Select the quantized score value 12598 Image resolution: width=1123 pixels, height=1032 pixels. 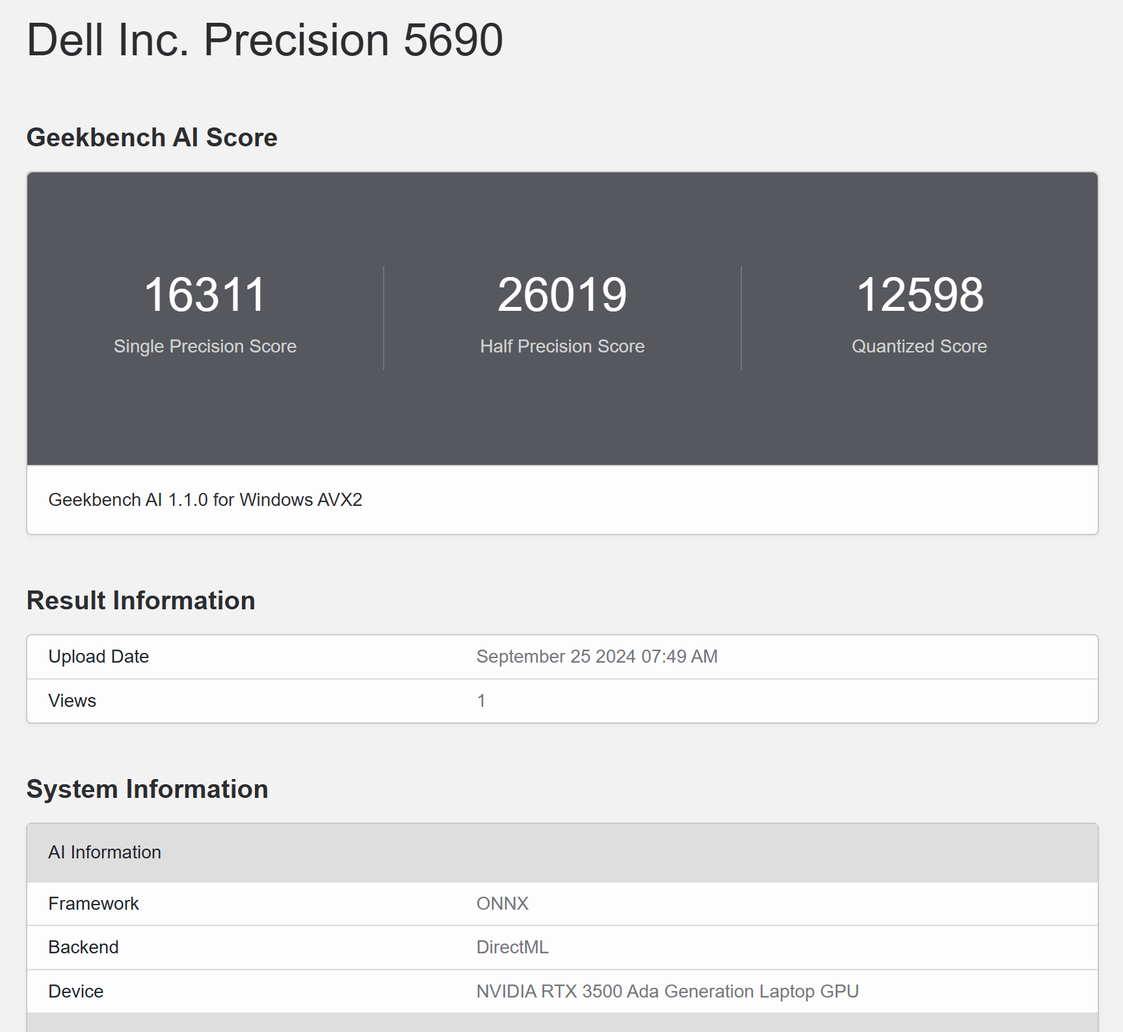coord(919,295)
